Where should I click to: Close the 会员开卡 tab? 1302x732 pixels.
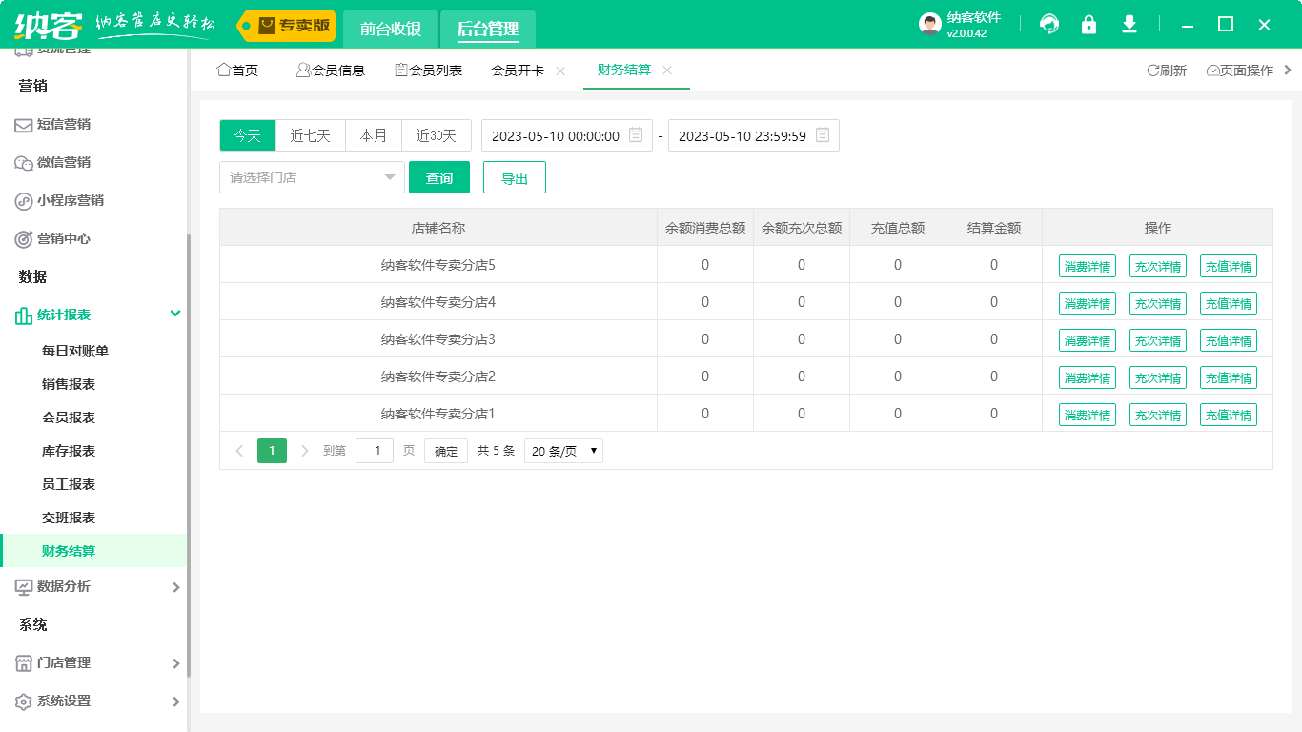(560, 71)
